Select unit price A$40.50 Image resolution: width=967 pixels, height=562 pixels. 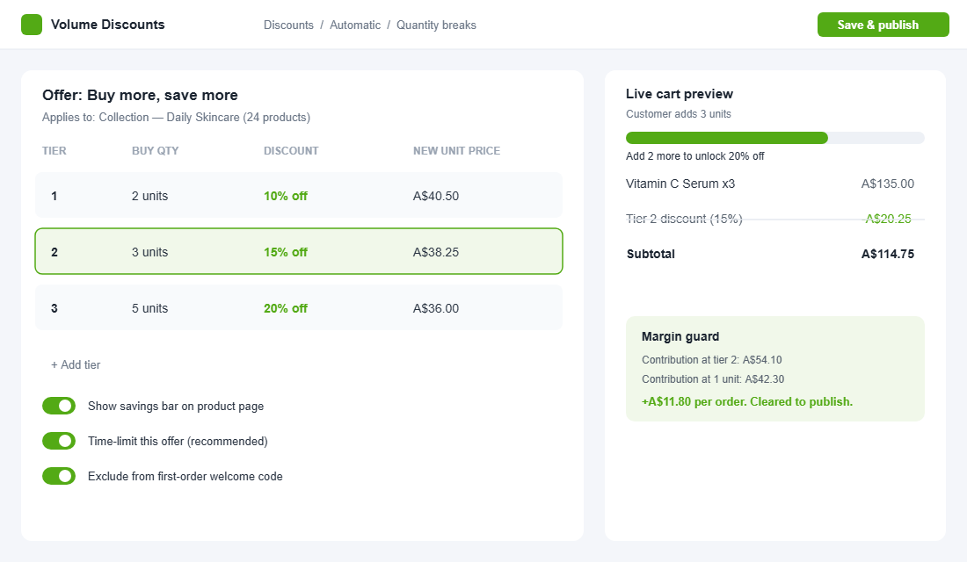tap(436, 196)
